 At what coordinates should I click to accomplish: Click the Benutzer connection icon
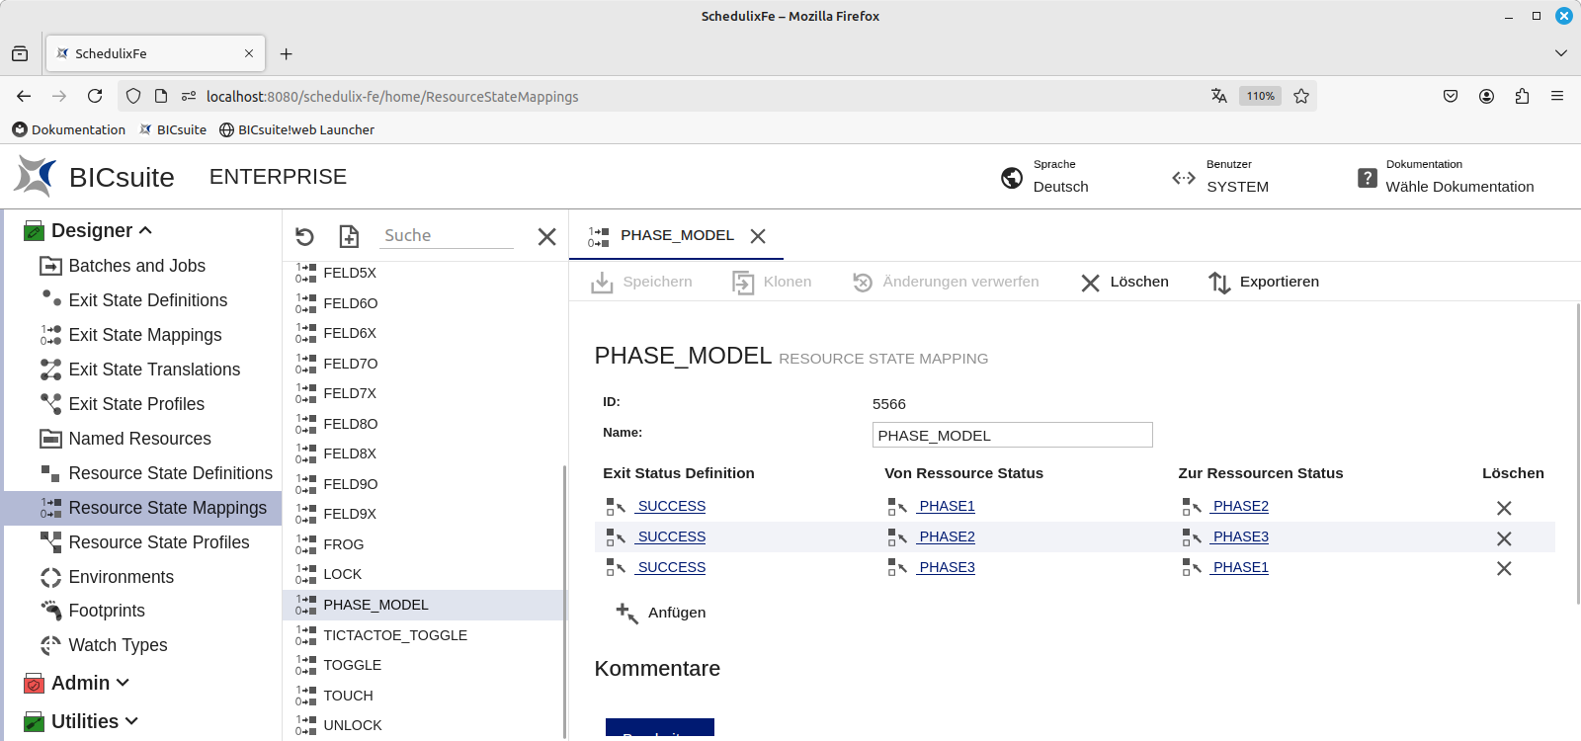click(1184, 178)
